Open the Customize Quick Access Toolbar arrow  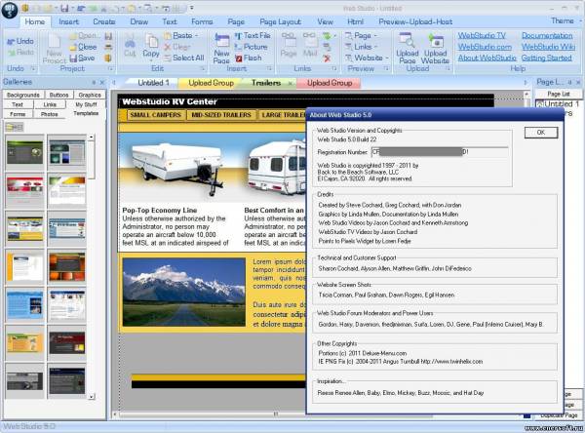coord(192,8)
